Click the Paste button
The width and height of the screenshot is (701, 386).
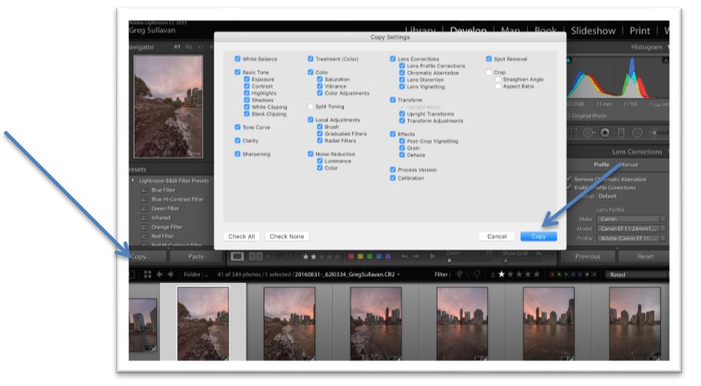coord(196,256)
